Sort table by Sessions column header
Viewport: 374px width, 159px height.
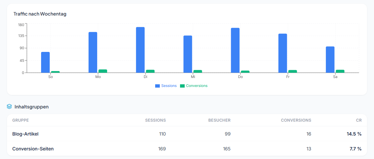(155, 120)
